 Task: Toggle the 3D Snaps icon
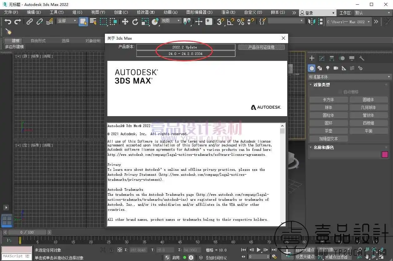point(220,22)
